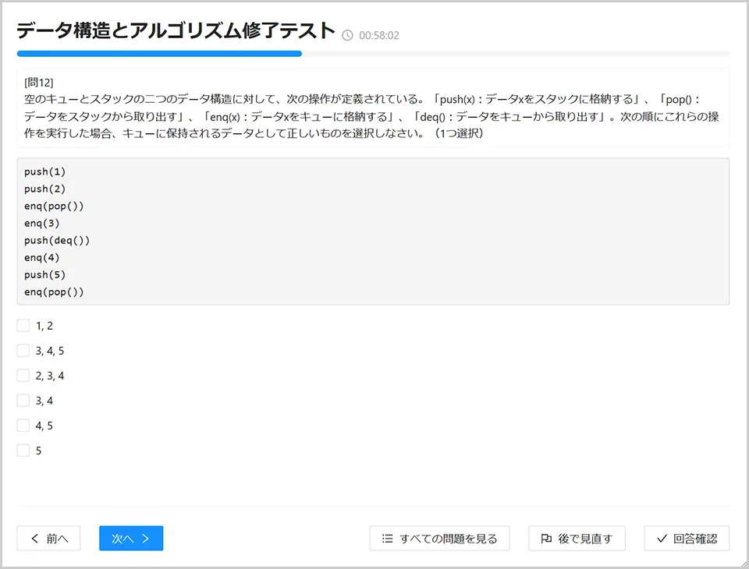Image resolution: width=749 pixels, height=569 pixels.
Task: Check the answer option 4, 5
Action: [23, 425]
